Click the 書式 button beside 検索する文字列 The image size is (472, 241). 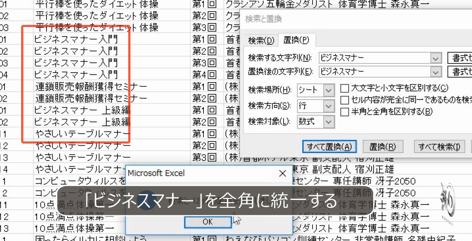[x=460, y=58]
